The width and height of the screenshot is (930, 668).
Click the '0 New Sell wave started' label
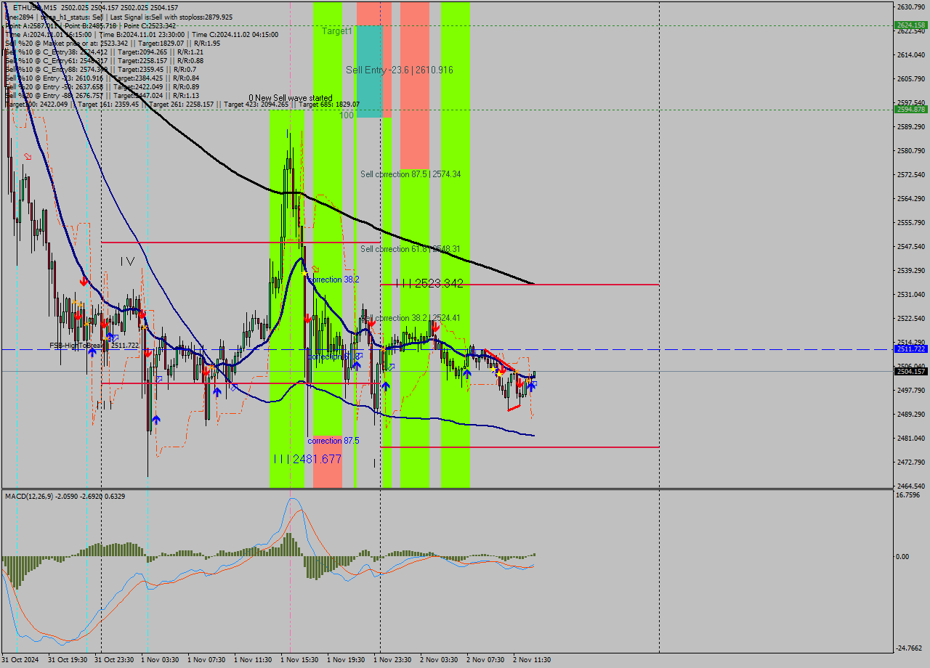(291, 98)
